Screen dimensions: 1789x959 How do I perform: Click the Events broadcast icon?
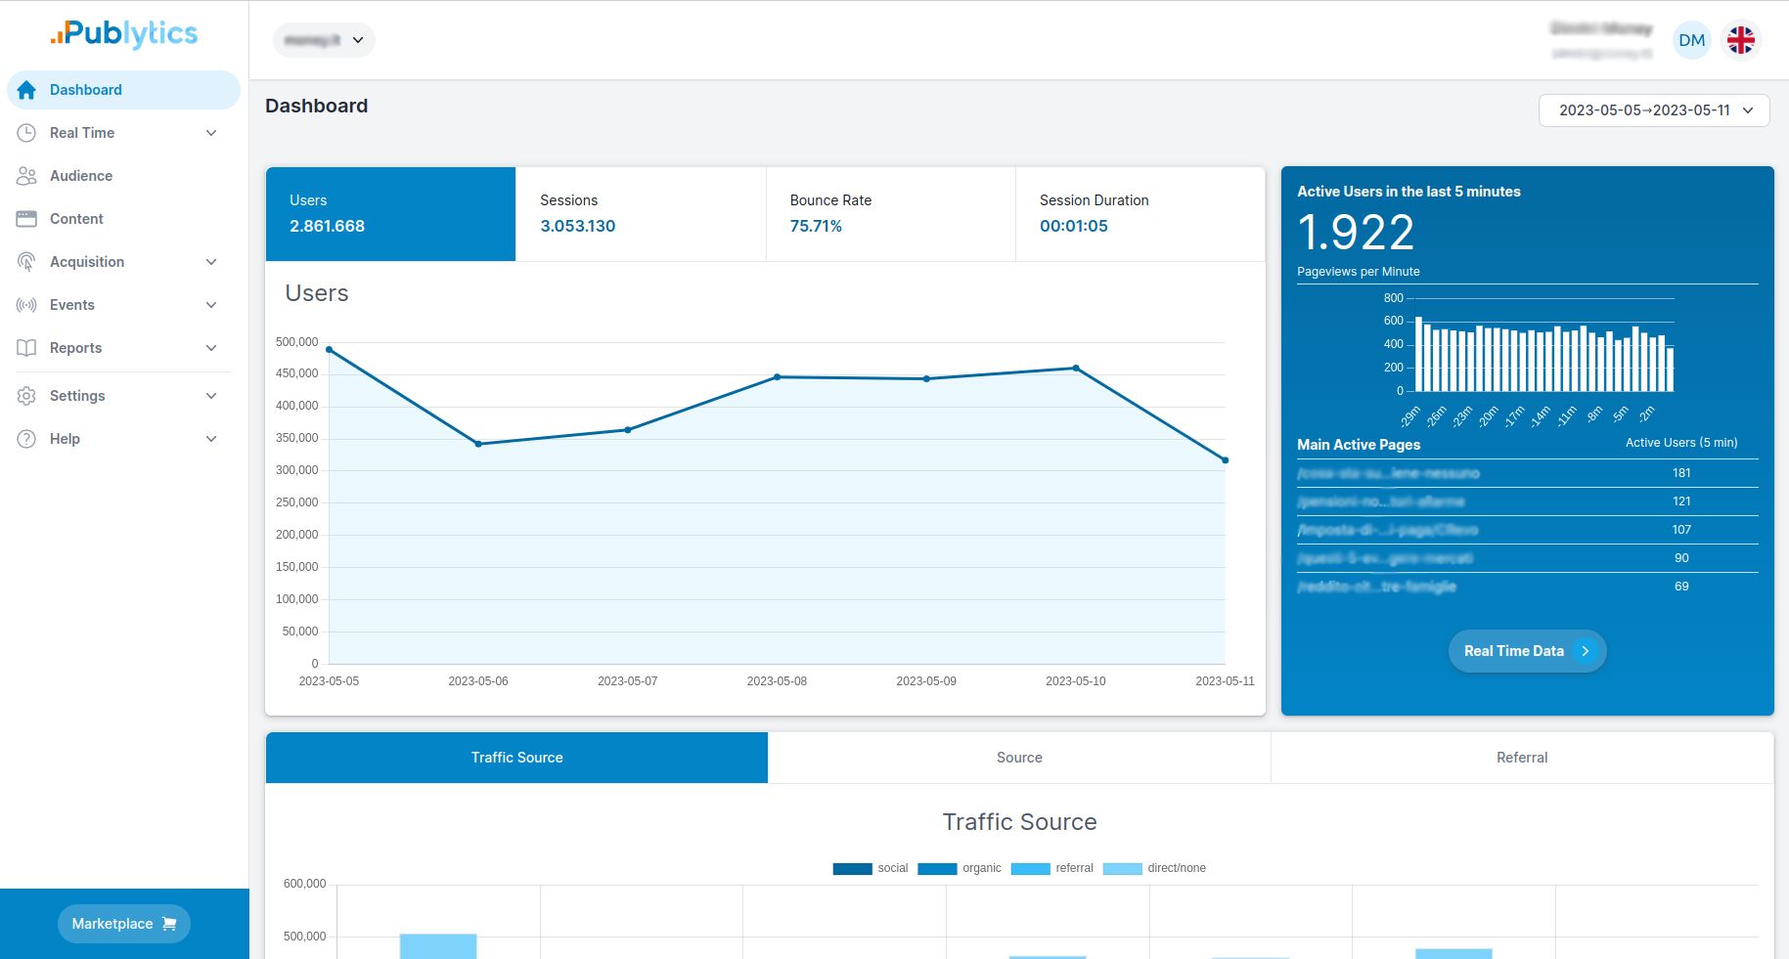pos(25,305)
